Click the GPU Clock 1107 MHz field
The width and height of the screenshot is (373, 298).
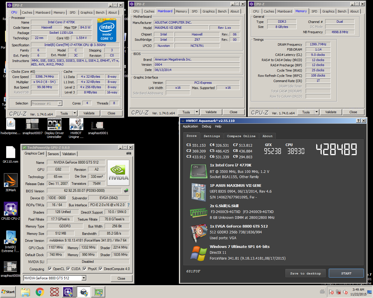[x=56, y=247]
